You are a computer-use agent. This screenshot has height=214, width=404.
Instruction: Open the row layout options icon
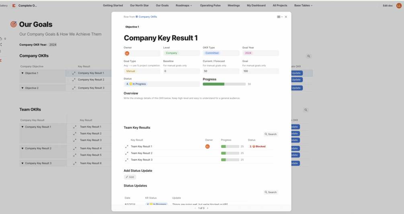click(279, 17)
